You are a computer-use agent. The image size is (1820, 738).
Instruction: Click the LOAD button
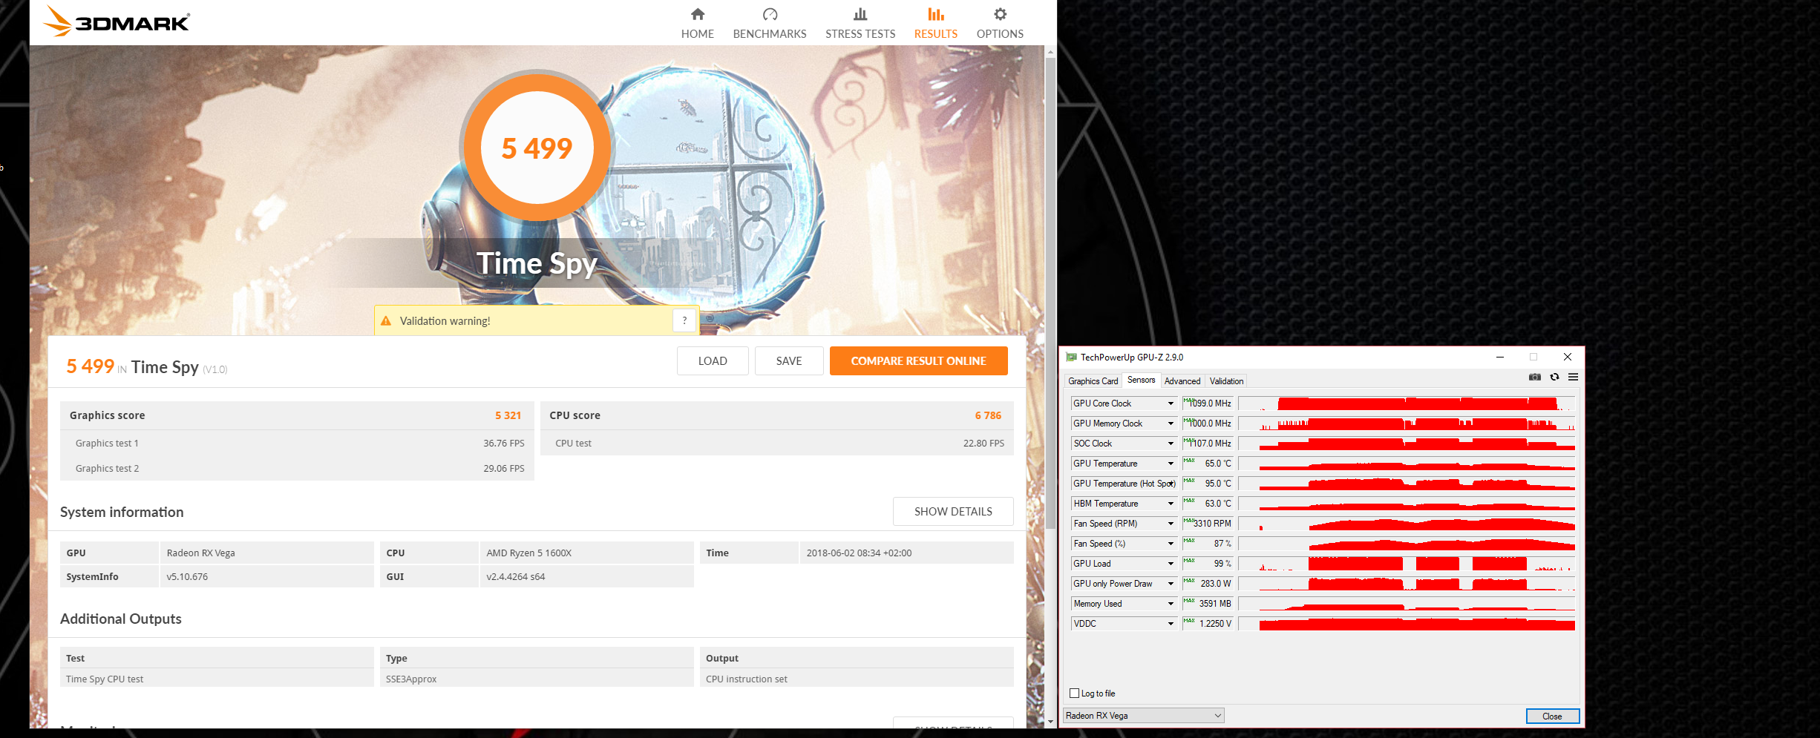point(713,361)
